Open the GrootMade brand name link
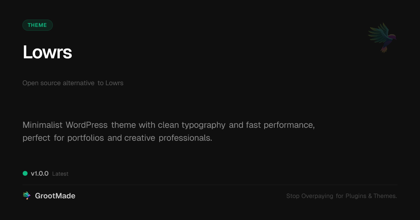This screenshot has height=220, width=420. (x=55, y=196)
